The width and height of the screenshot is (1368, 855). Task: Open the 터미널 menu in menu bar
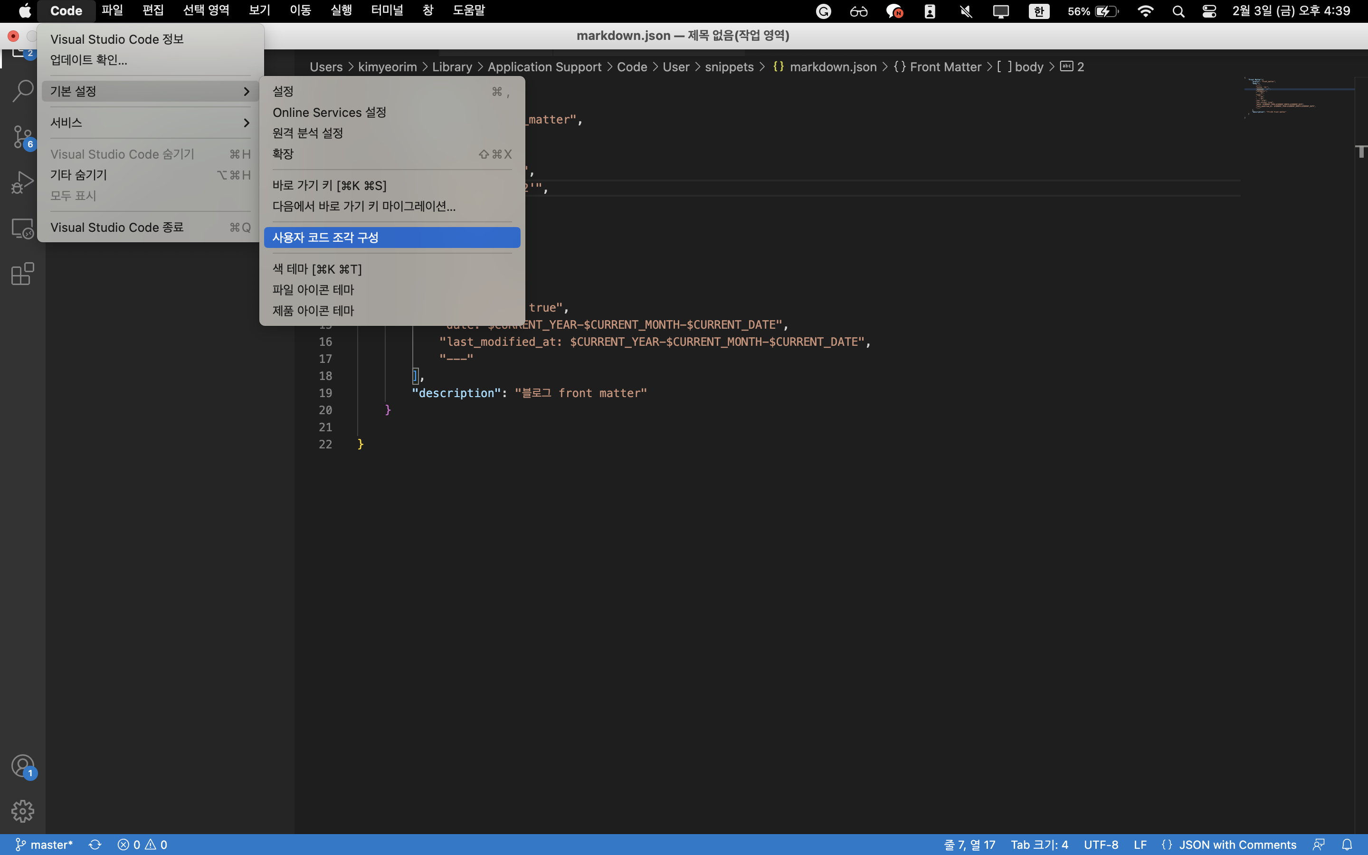coord(387,11)
